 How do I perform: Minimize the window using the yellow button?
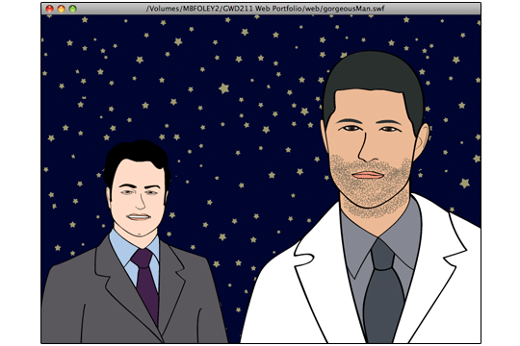(61, 9)
